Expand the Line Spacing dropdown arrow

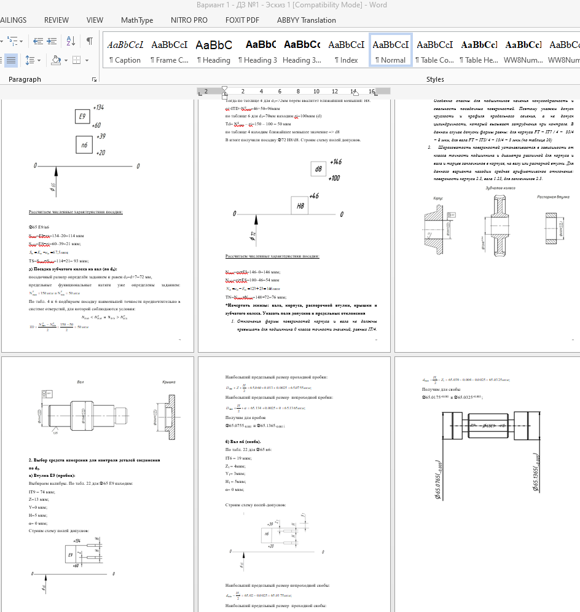click(x=39, y=60)
